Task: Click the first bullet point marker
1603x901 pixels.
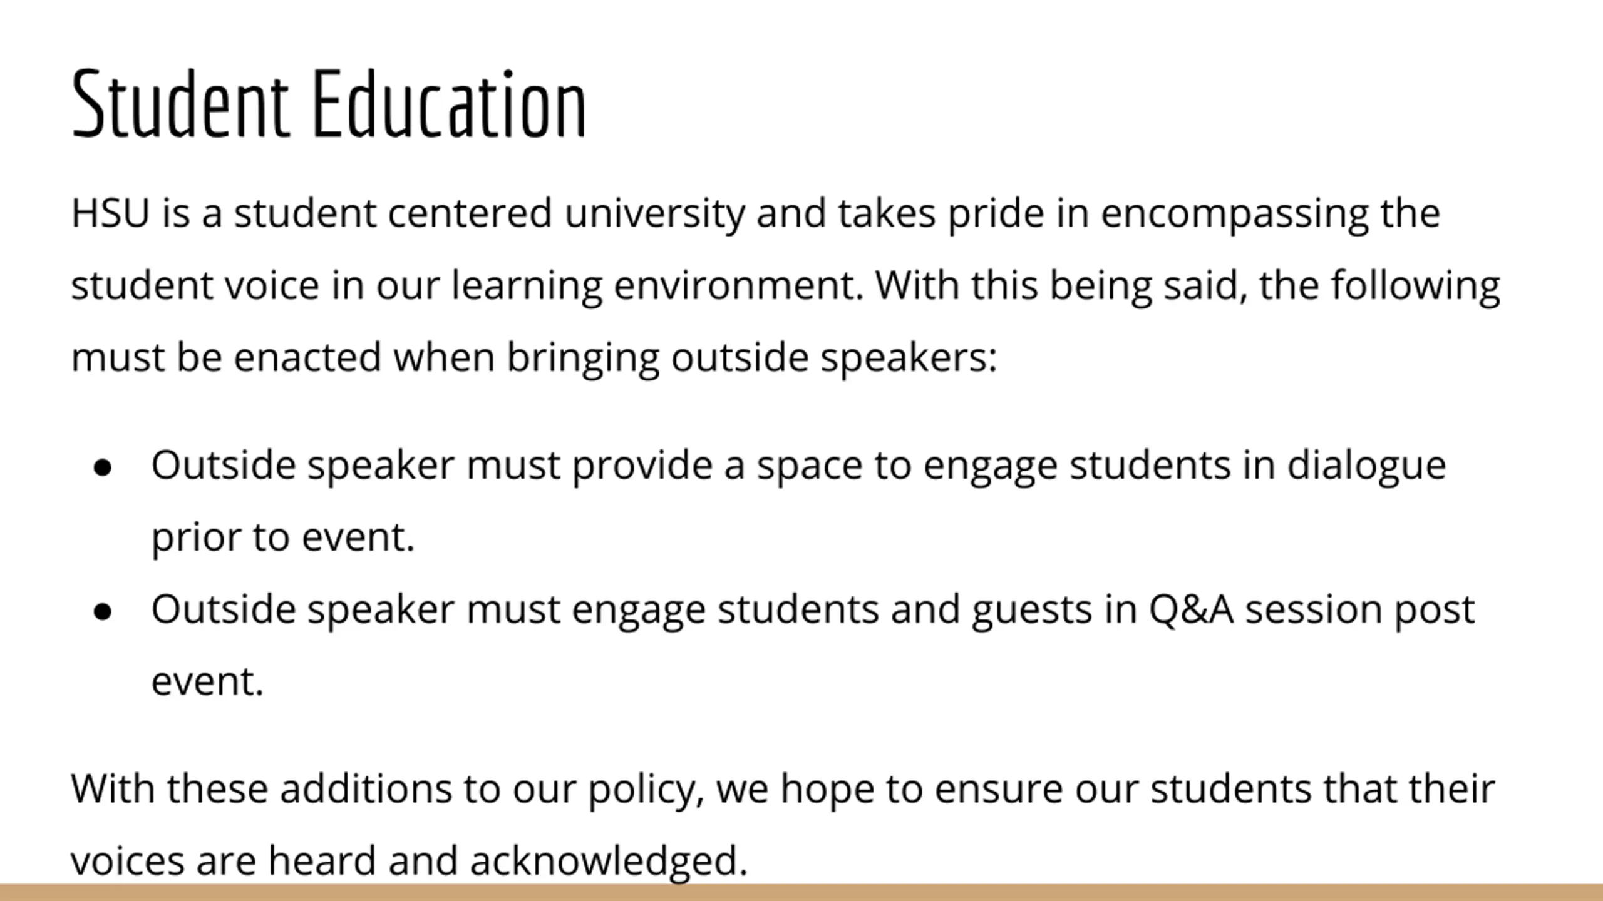Action: [x=102, y=467]
